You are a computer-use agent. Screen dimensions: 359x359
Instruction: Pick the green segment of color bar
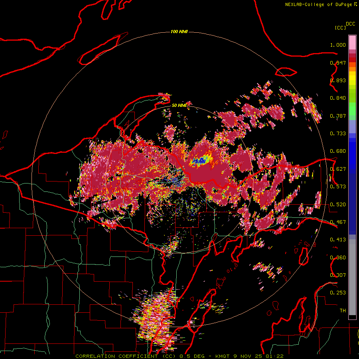tap(352, 109)
